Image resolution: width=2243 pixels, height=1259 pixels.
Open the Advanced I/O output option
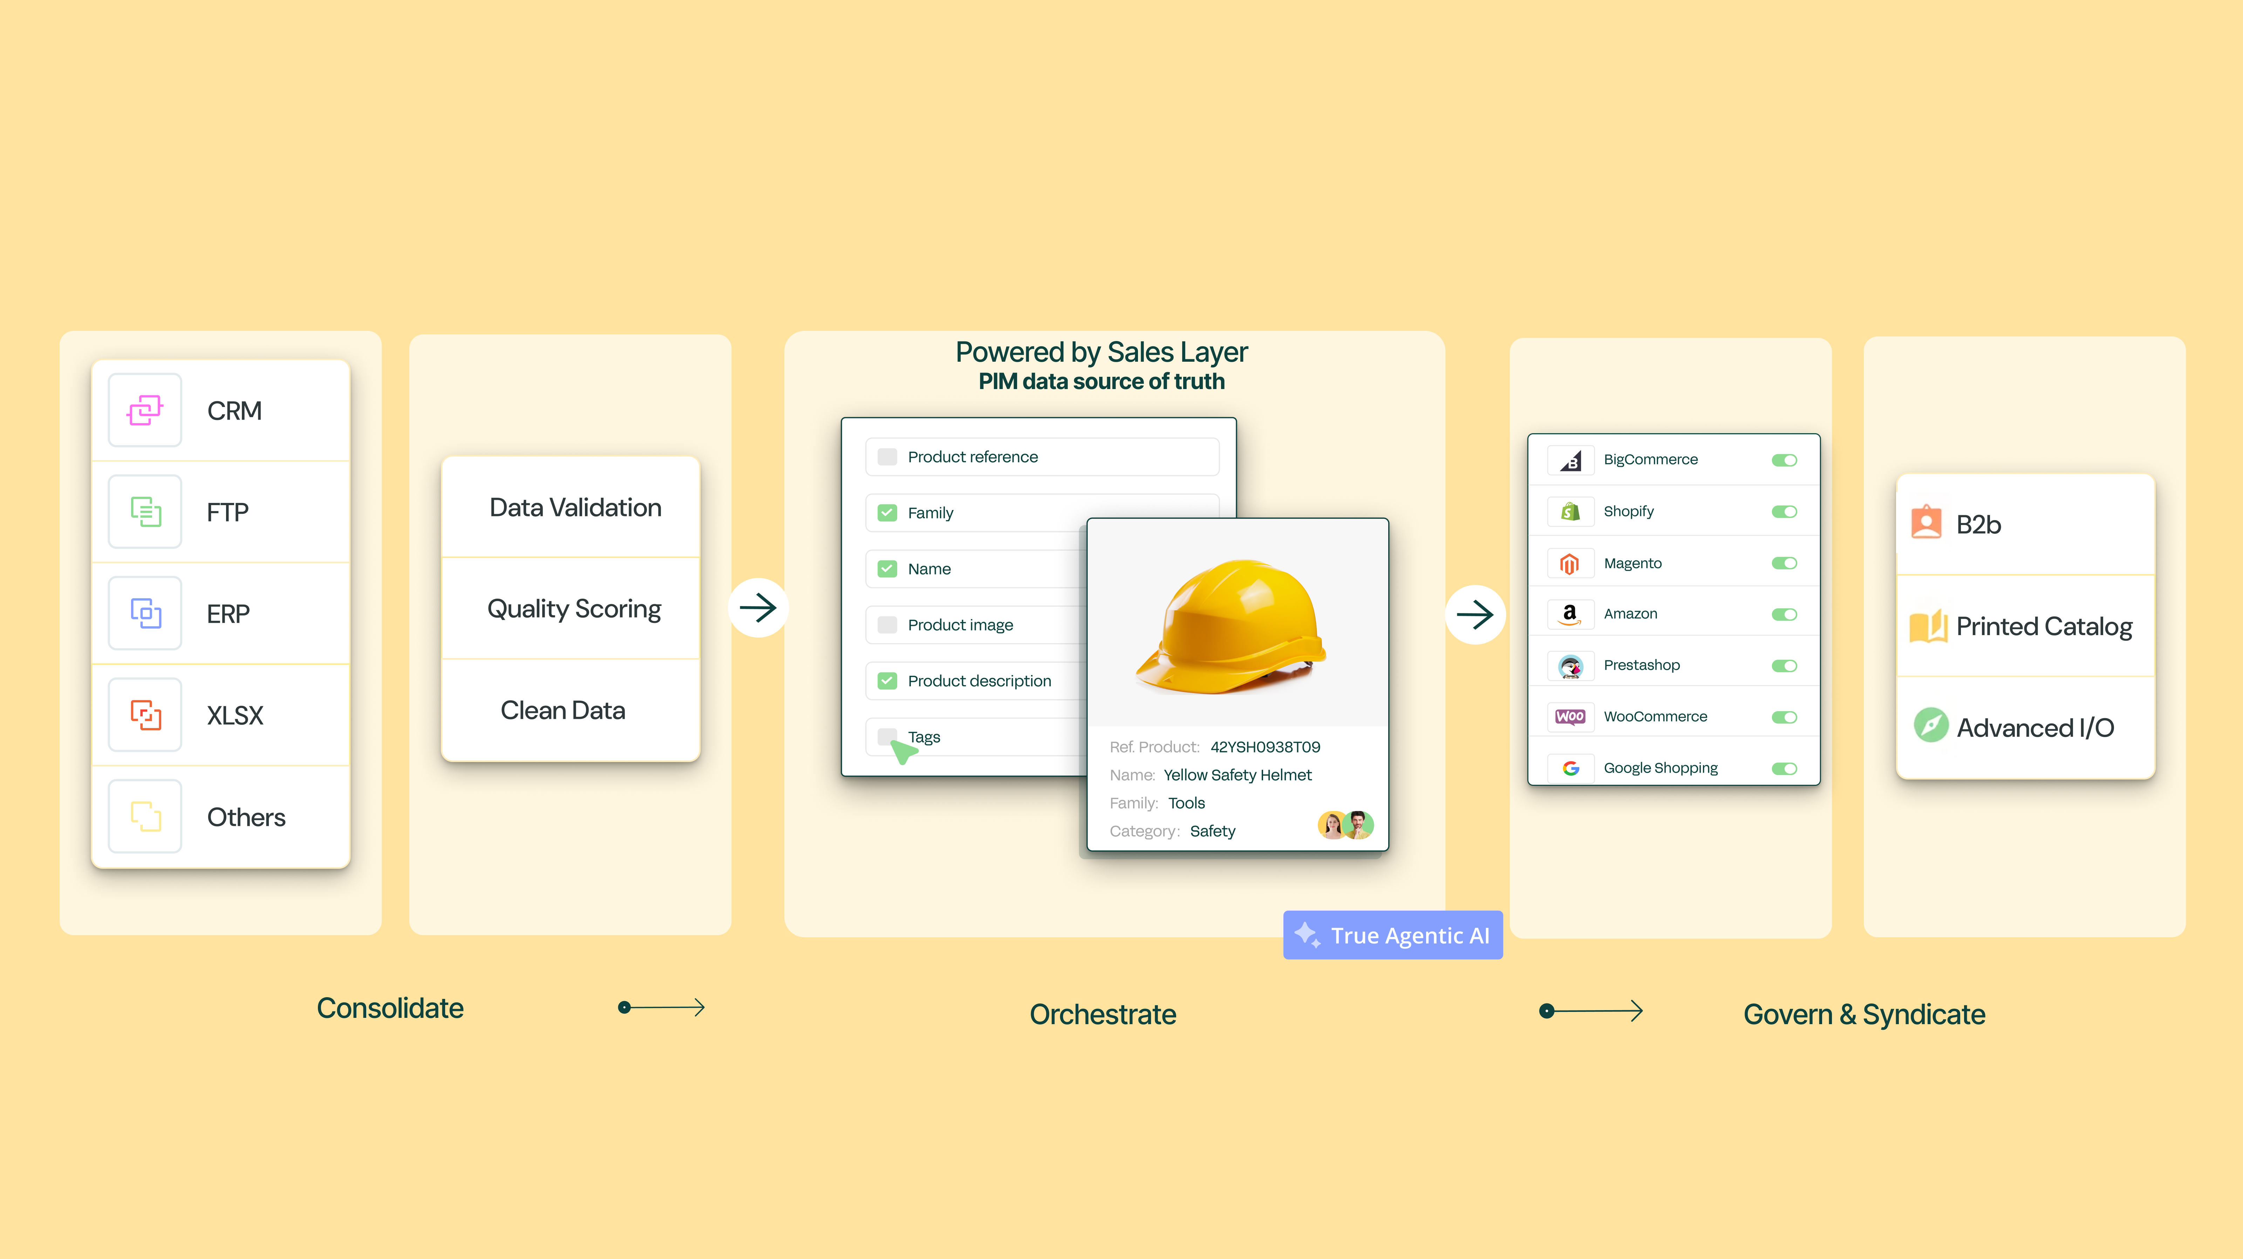coord(2025,728)
